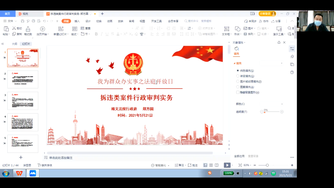Click the Cut (剪切) scissors icon
The image size is (334, 188).
coord(14,28)
